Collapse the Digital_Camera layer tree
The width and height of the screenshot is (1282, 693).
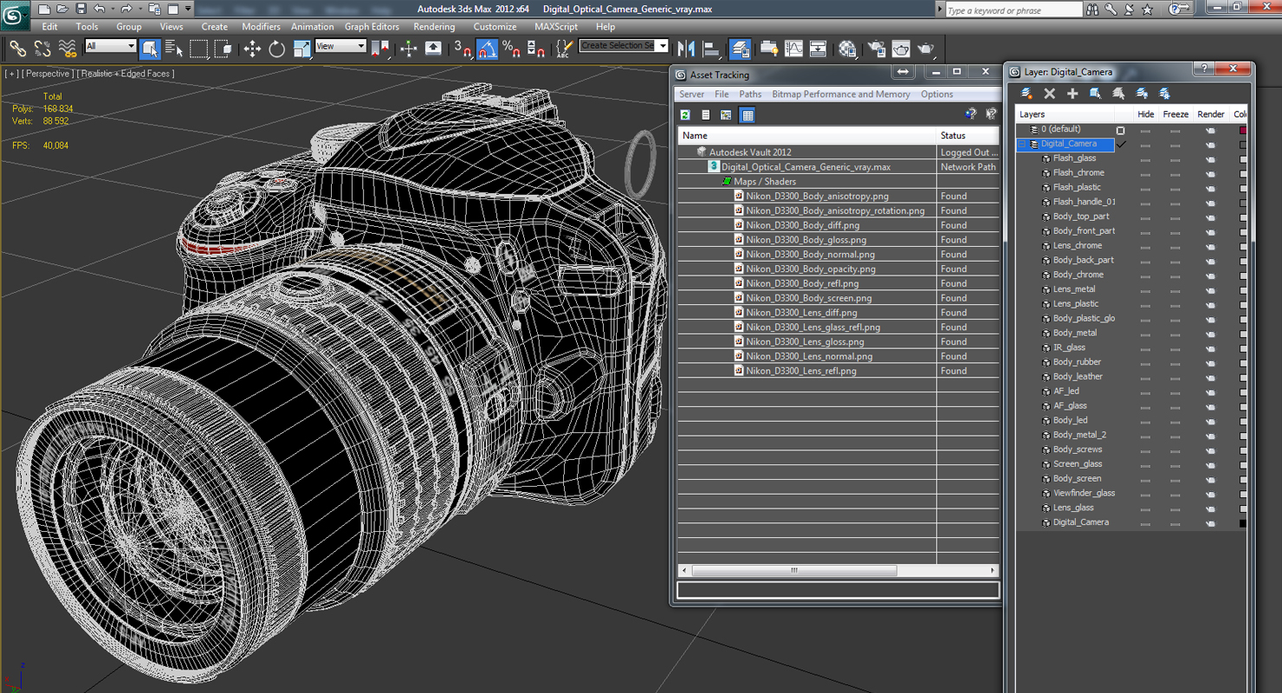(1022, 145)
